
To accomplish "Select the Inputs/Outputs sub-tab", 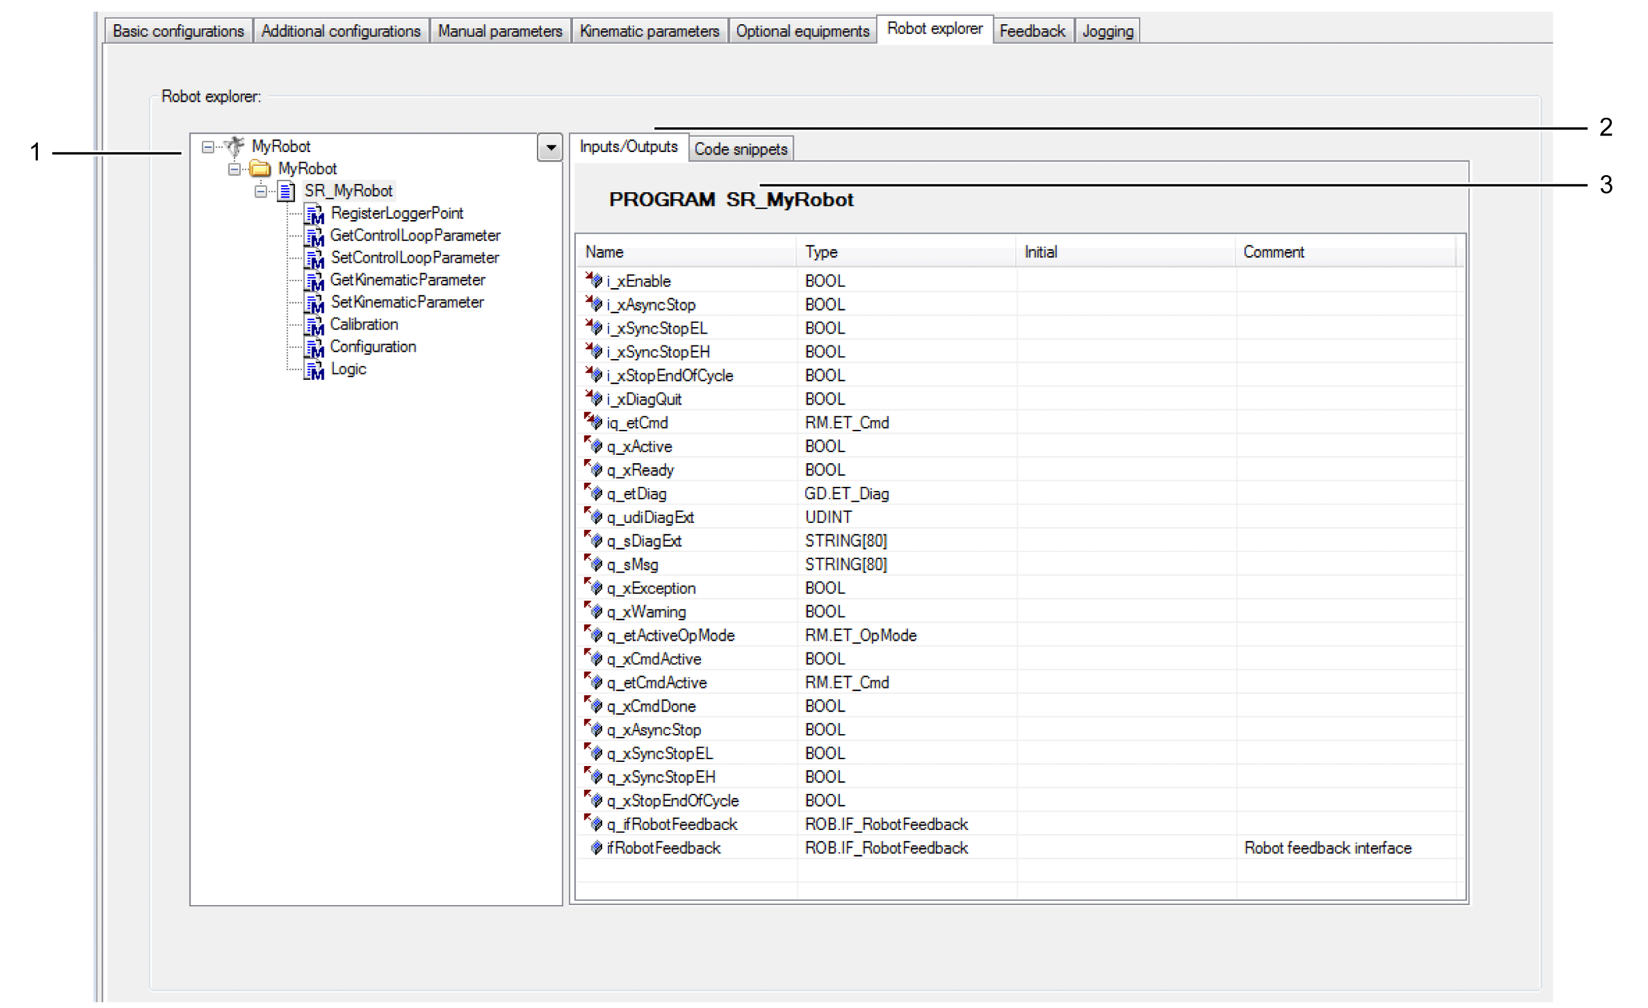I will [x=628, y=146].
